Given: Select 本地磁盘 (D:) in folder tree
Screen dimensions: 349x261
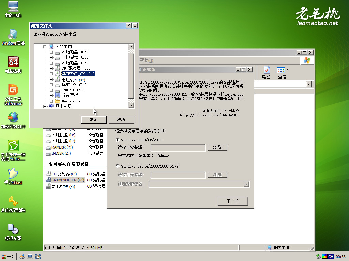Looking at the screenshot, I should [x=75, y=57].
